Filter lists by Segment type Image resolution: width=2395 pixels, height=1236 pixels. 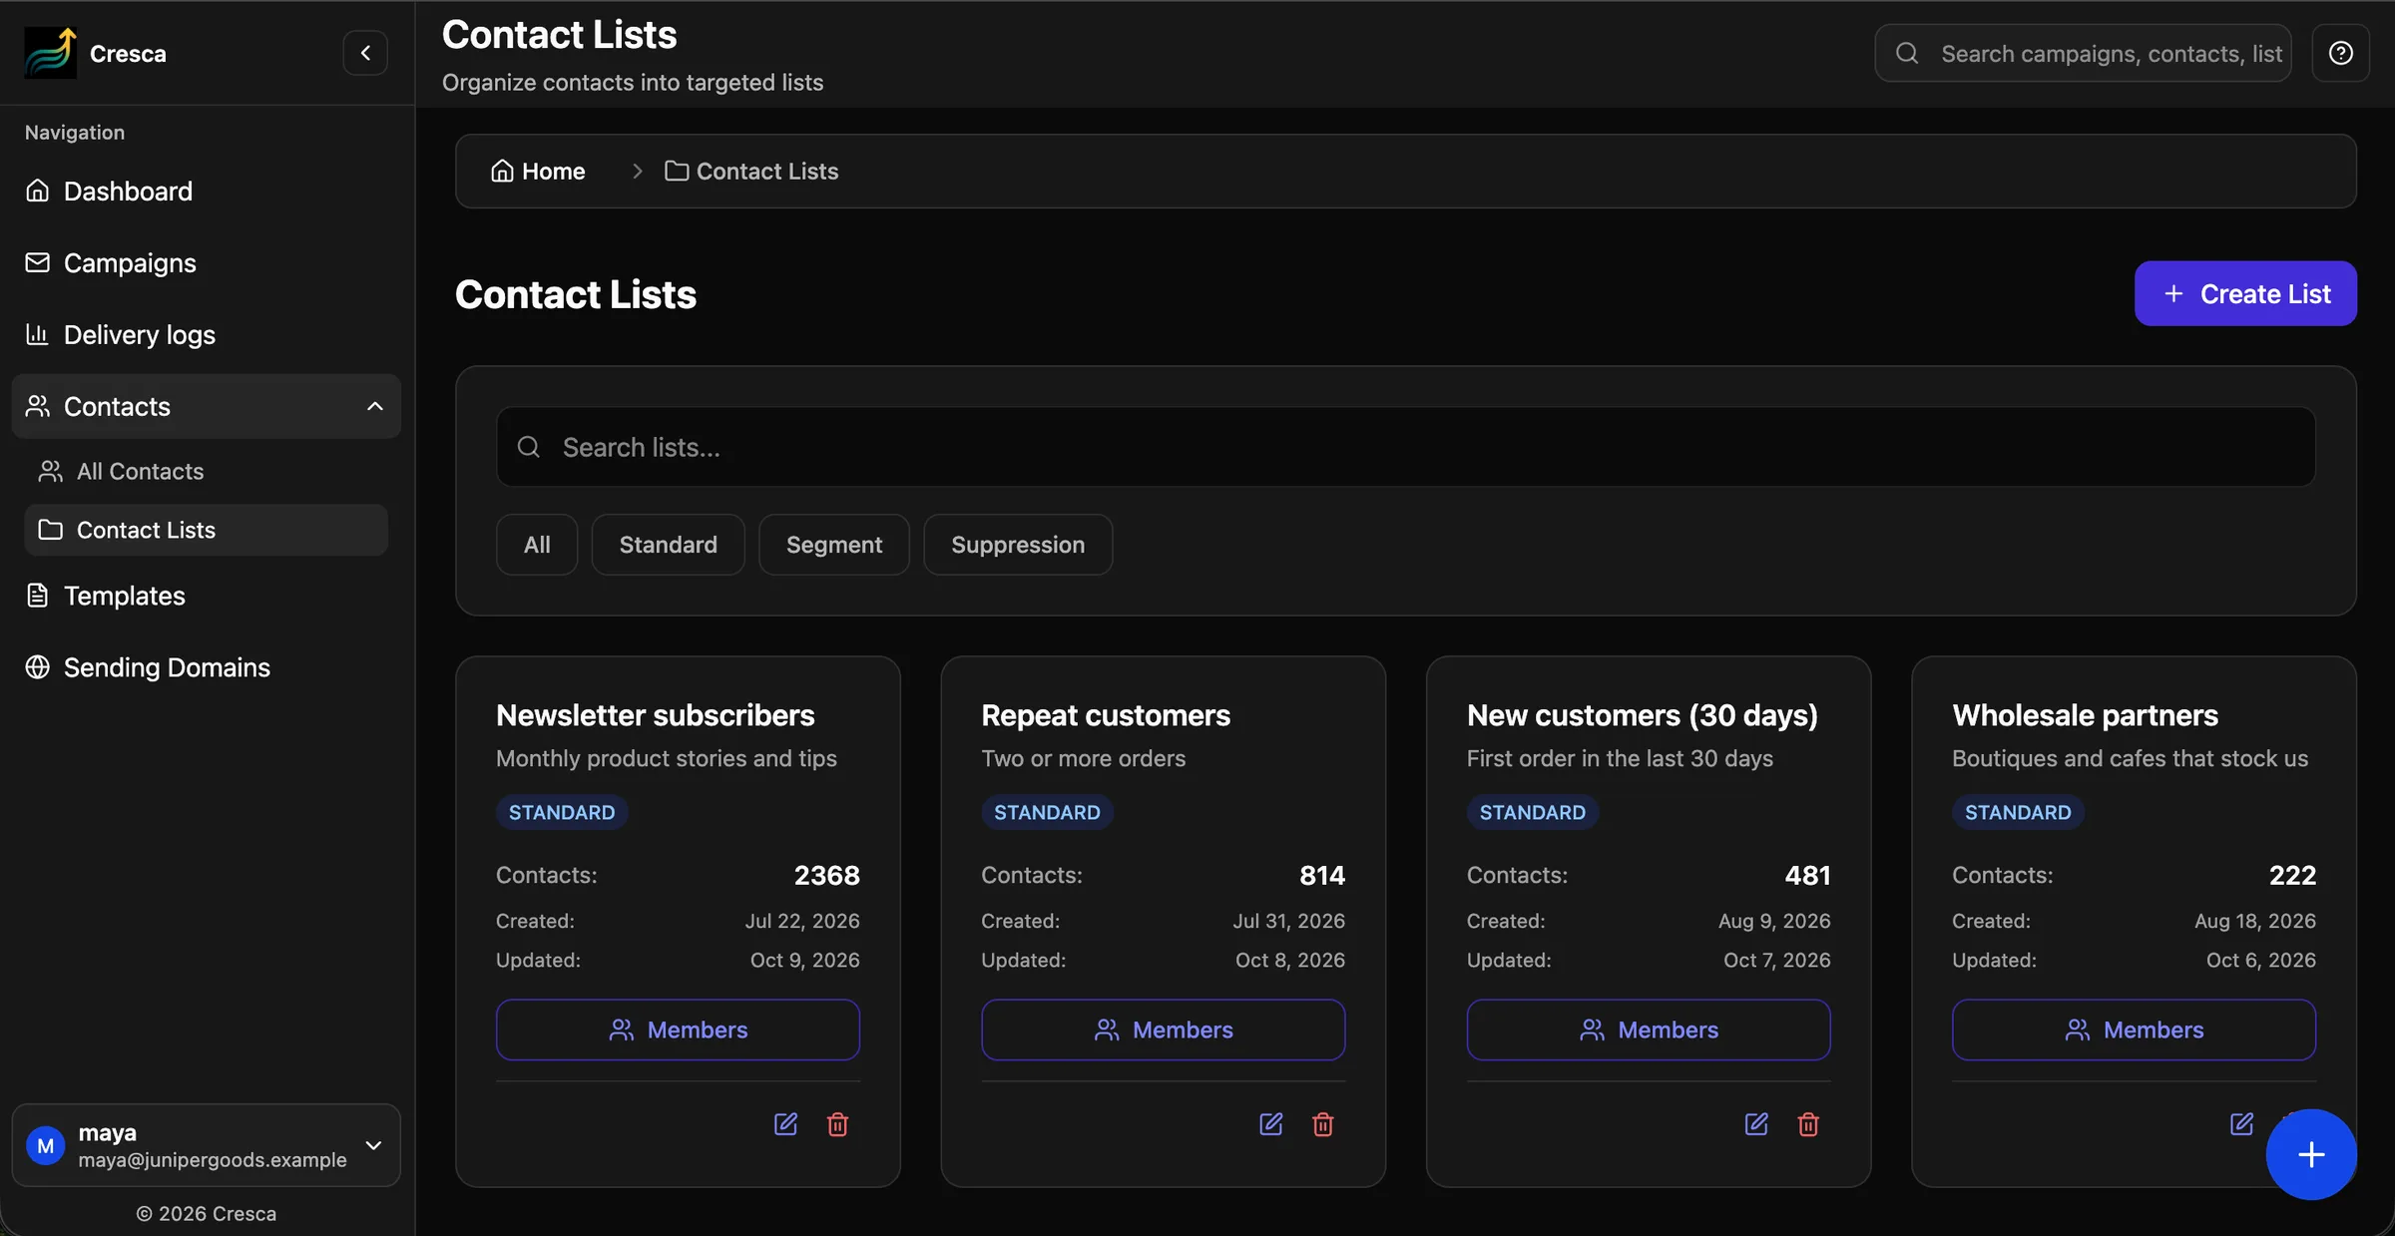[834, 545]
